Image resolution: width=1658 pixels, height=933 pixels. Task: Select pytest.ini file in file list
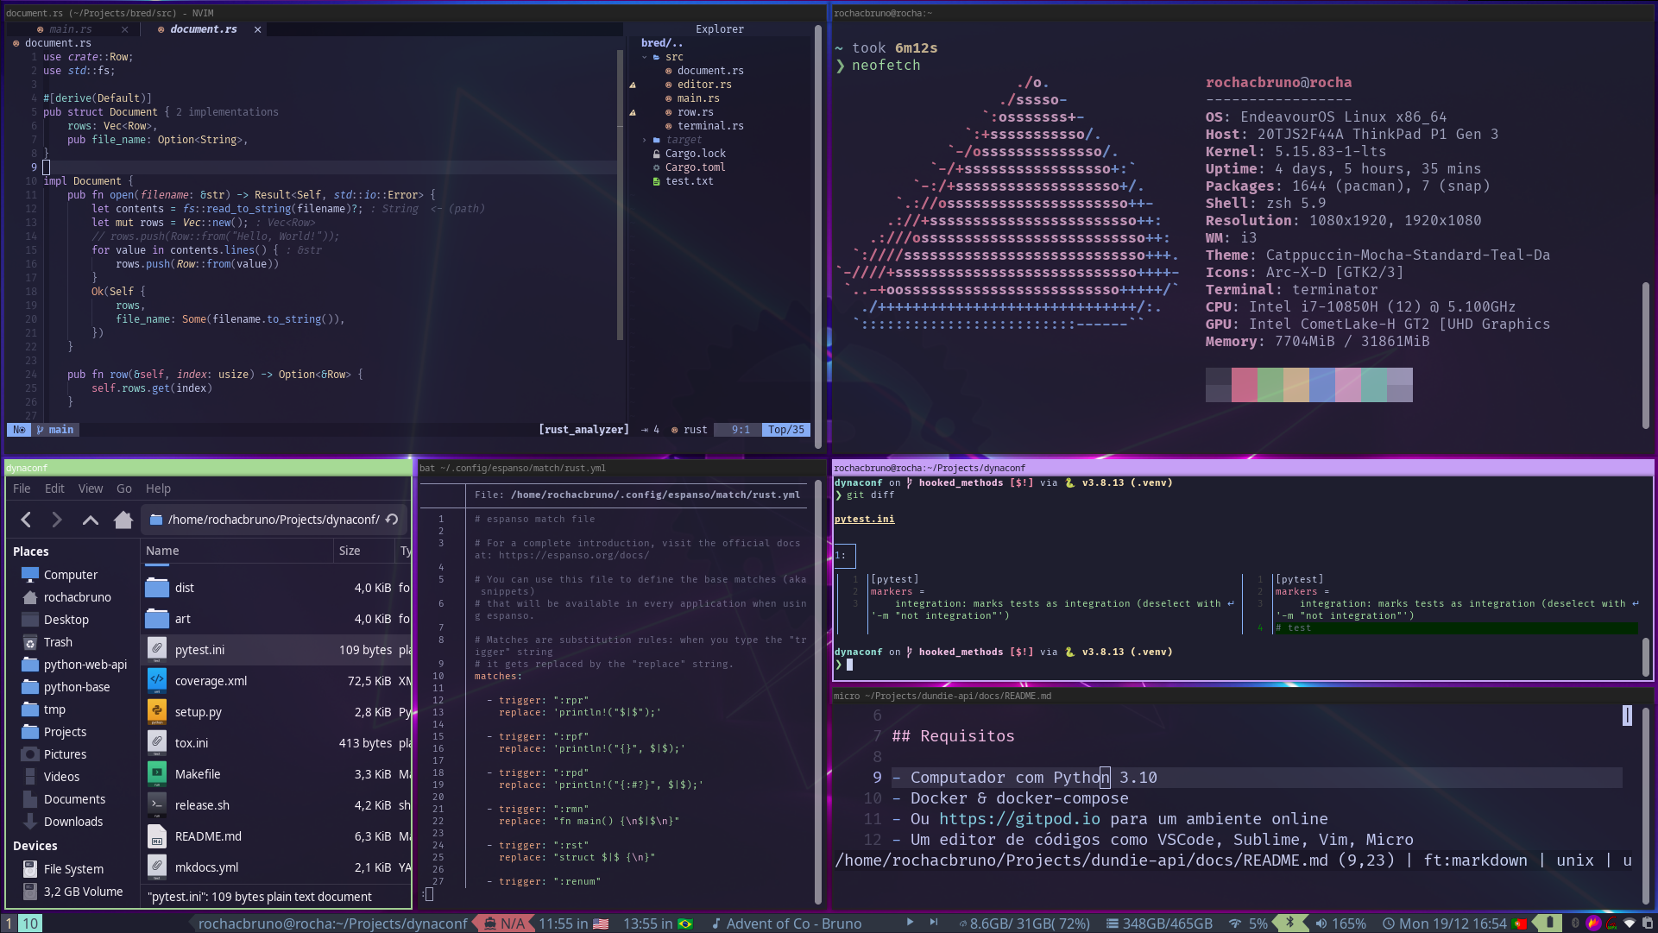point(199,650)
